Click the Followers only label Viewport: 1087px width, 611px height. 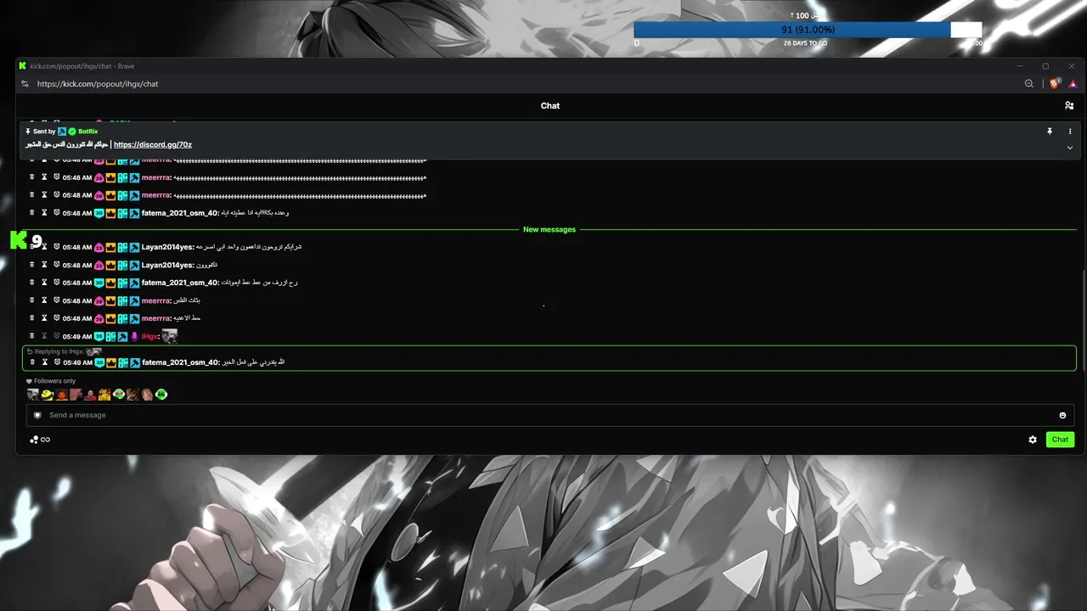pyautogui.click(x=54, y=381)
